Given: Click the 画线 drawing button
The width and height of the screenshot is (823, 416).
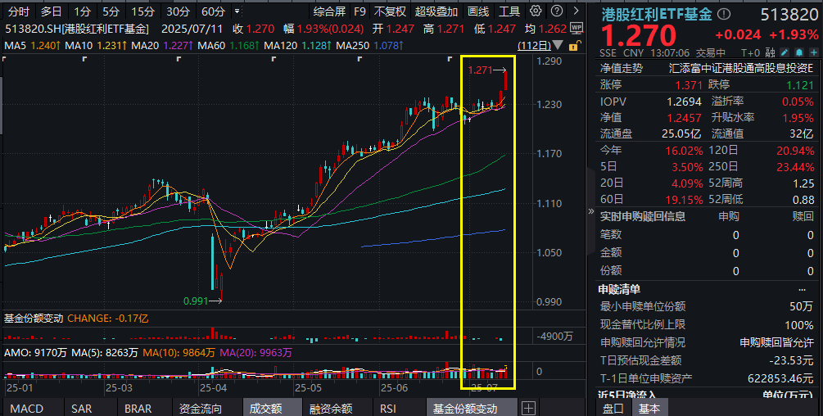Looking at the screenshot, I should coord(478,11).
